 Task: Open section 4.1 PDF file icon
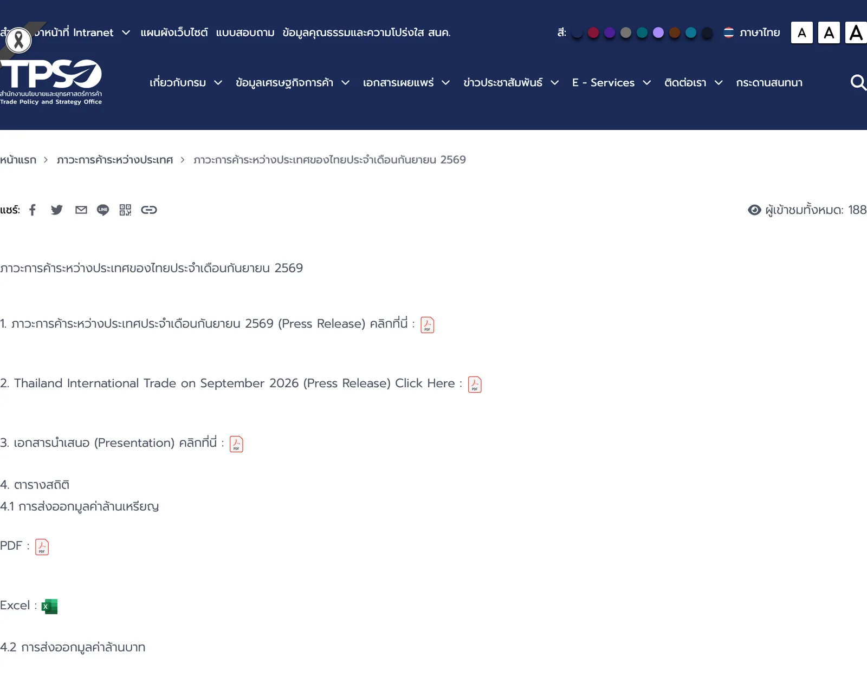(x=42, y=547)
